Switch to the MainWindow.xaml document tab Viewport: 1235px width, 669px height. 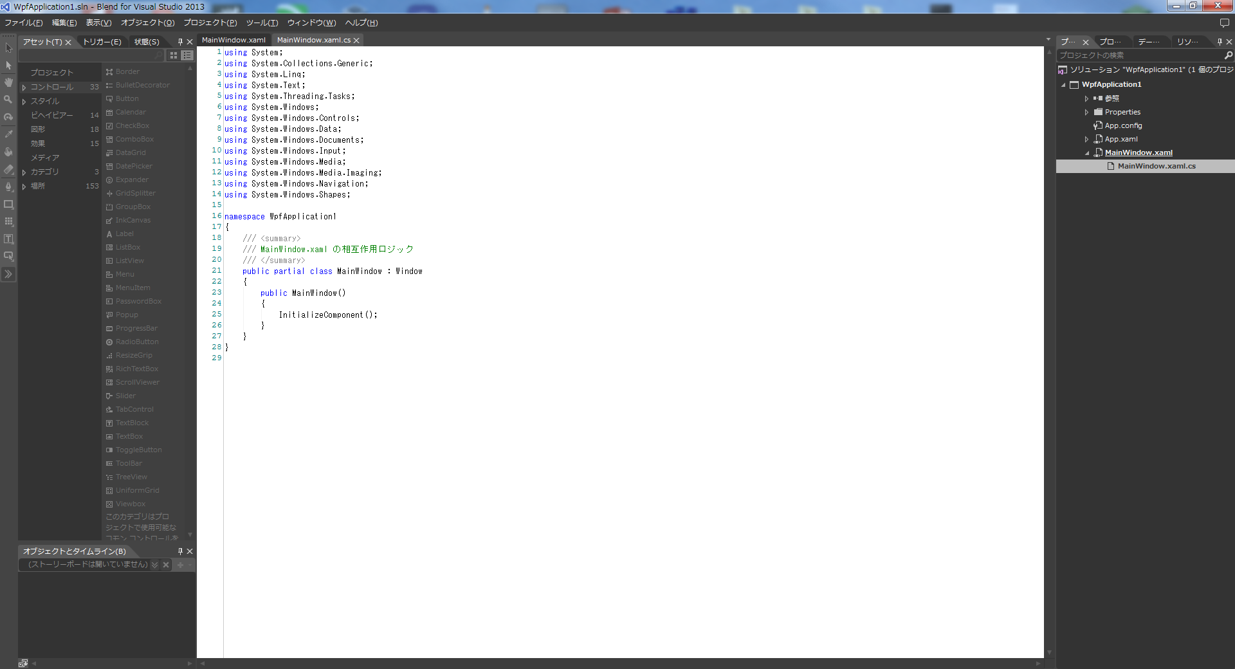click(233, 40)
